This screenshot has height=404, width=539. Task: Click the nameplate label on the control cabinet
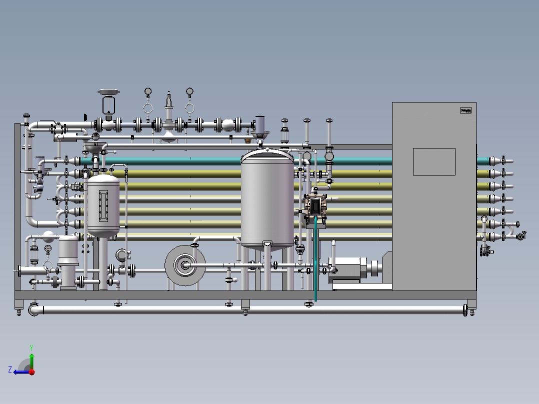point(466,110)
